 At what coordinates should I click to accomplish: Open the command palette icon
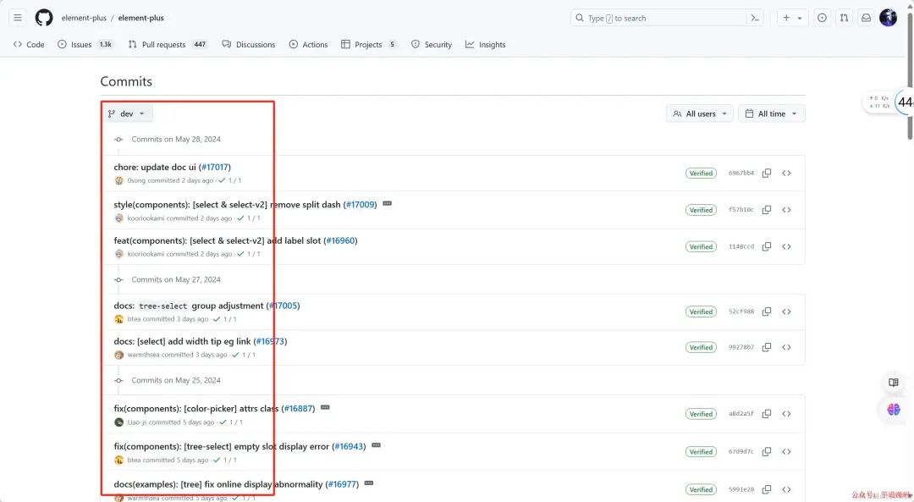(x=755, y=18)
